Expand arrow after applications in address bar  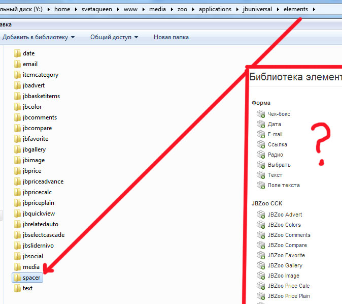[x=237, y=9]
